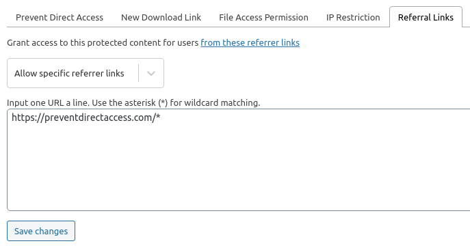The height and width of the screenshot is (250, 470).
Task: Expand the referrer dropdown chevron arrow
Action: [x=151, y=73]
